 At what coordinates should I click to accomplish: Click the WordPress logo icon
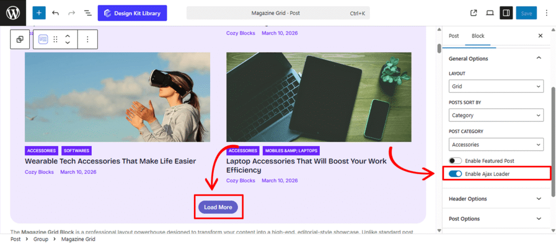coord(12,13)
